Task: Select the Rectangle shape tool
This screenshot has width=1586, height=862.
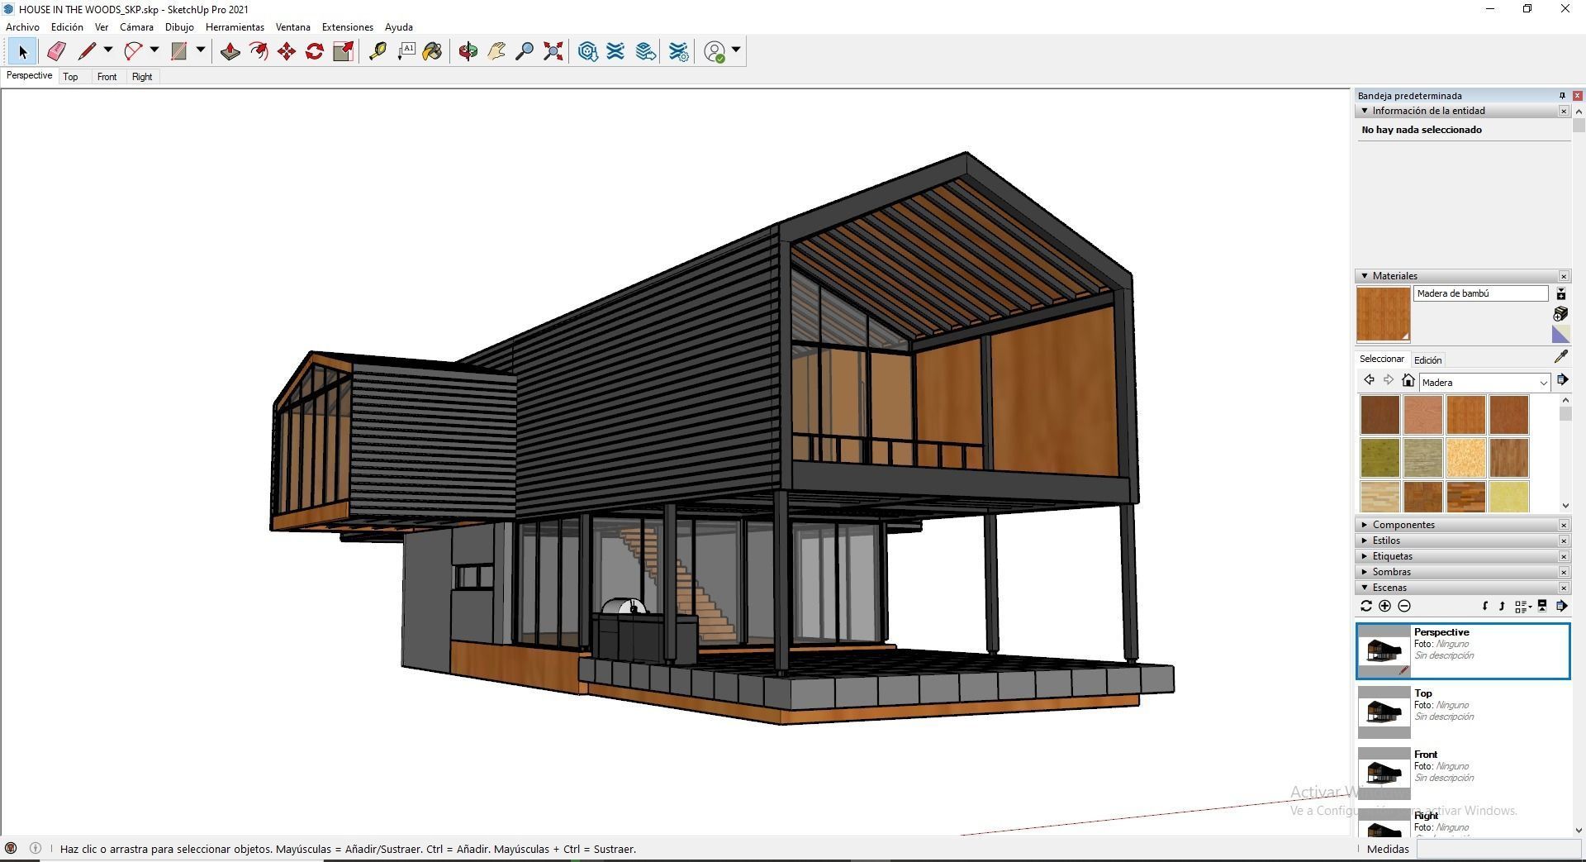Action: point(178,51)
